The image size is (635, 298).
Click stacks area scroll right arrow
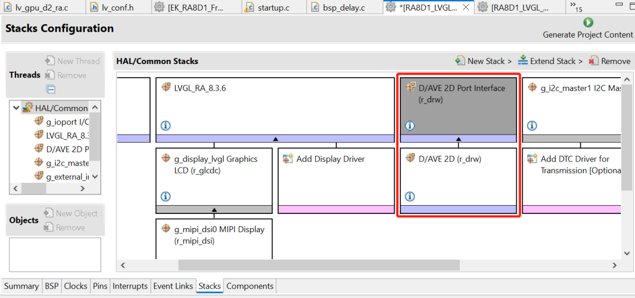point(614,265)
